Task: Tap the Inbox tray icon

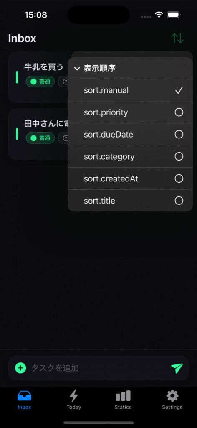Action: [25, 396]
